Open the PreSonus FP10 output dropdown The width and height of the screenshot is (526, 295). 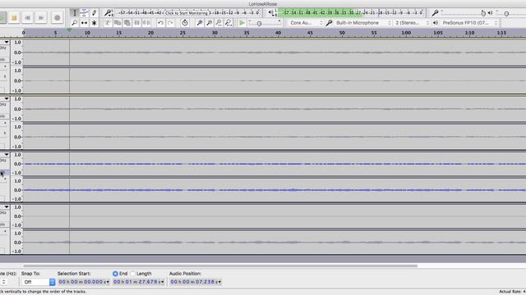(x=469, y=23)
